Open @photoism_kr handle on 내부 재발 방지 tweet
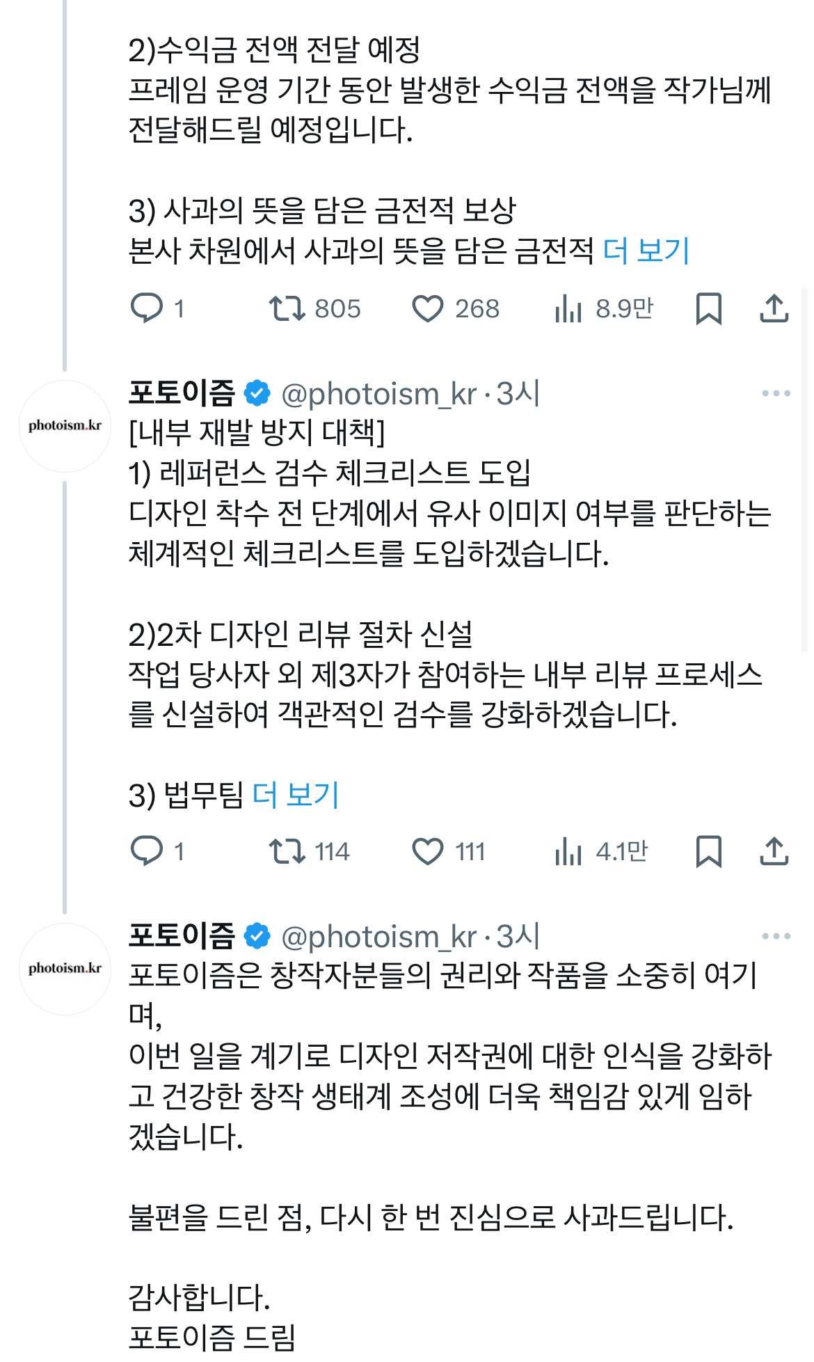The width and height of the screenshot is (814, 1362). [378, 394]
